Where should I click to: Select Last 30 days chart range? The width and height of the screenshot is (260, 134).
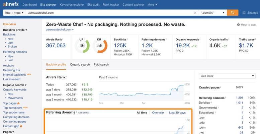click(177, 113)
